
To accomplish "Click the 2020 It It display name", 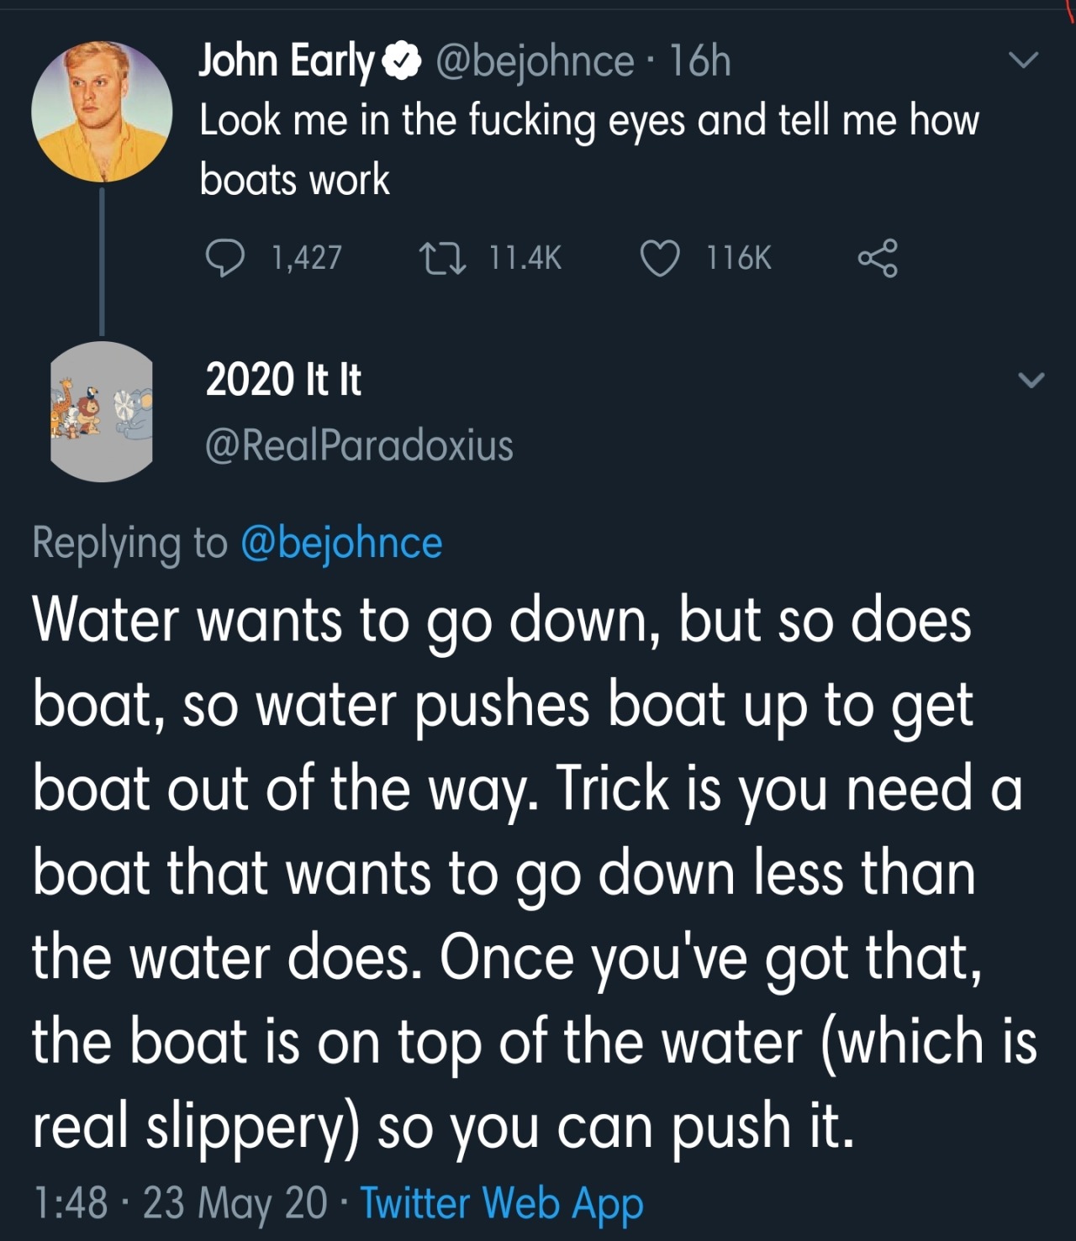I will pyautogui.click(x=283, y=379).
